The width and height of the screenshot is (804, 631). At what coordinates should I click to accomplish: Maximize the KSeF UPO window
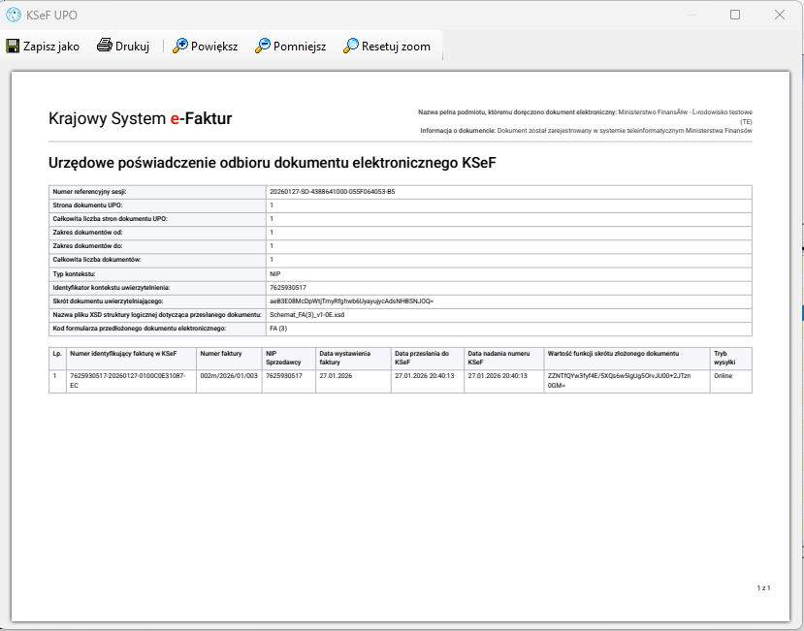pyautogui.click(x=735, y=15)
